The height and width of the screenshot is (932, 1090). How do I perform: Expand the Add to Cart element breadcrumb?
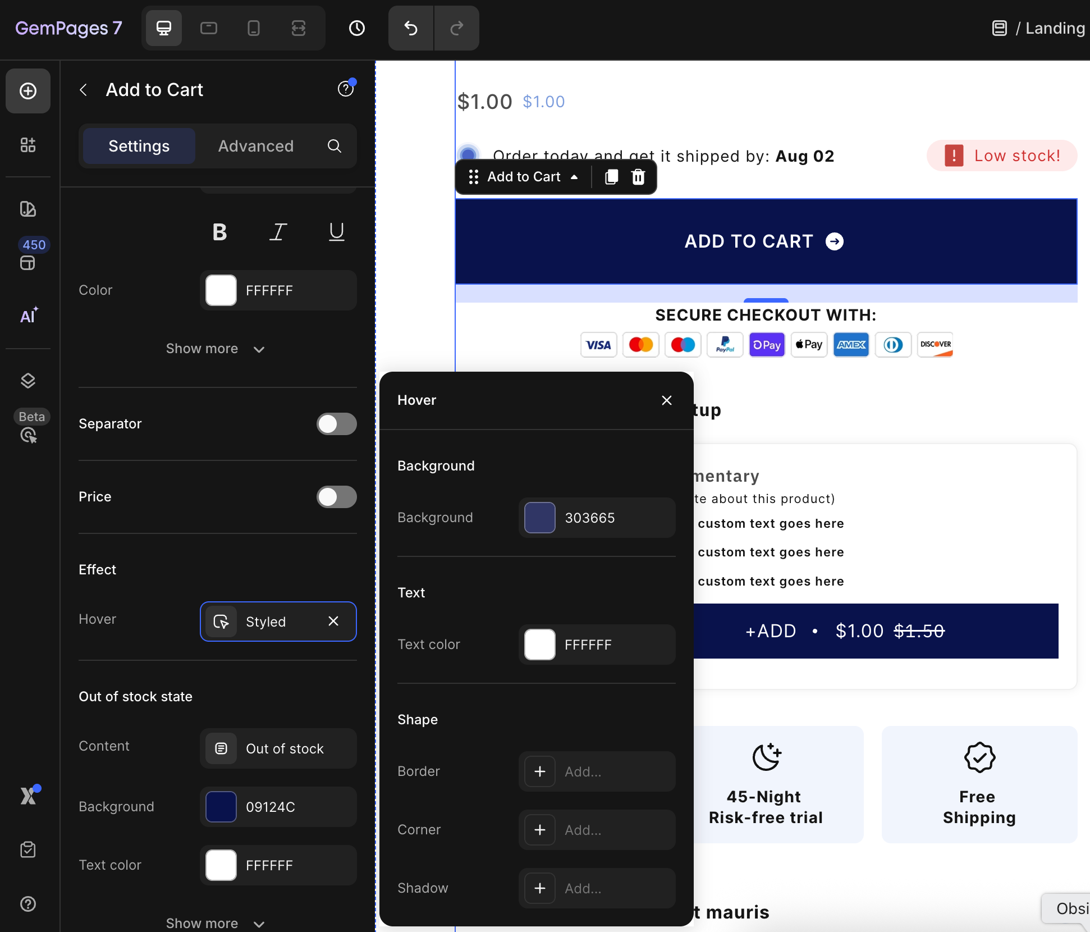point(574,177)
